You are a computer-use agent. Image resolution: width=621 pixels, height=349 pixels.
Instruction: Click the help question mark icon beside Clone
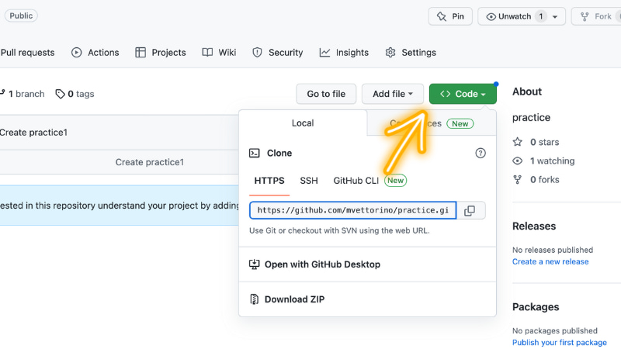coord(480,154)
